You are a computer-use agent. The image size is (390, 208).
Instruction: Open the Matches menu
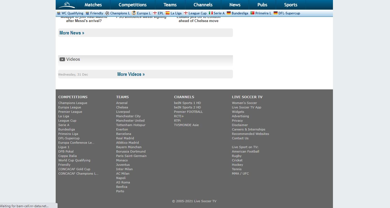pyautogui.click(x=93, y=5)
